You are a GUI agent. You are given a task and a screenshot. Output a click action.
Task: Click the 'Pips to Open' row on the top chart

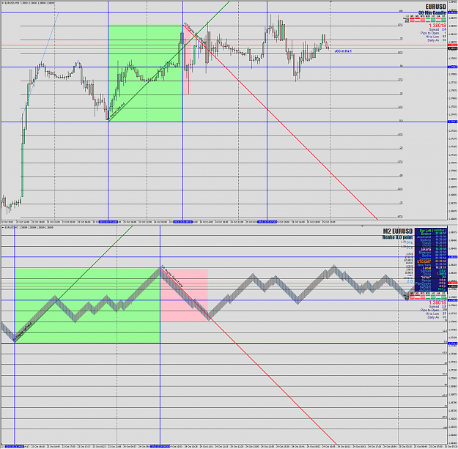(433, 33)
